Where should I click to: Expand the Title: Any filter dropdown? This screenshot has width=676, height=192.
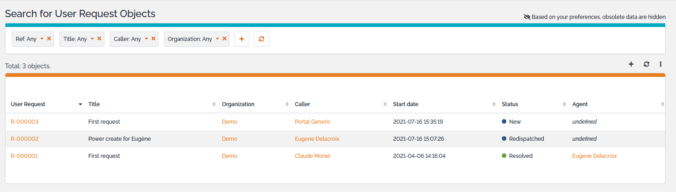pyautogui.click(x=92, y=39)
